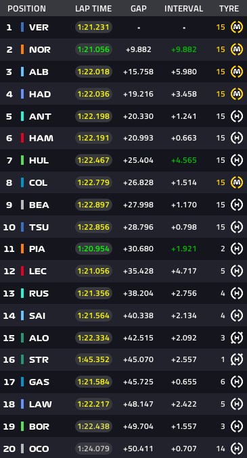Click HUL's green team colour bar
Screen dimensions: 247x458
point(22,160)
